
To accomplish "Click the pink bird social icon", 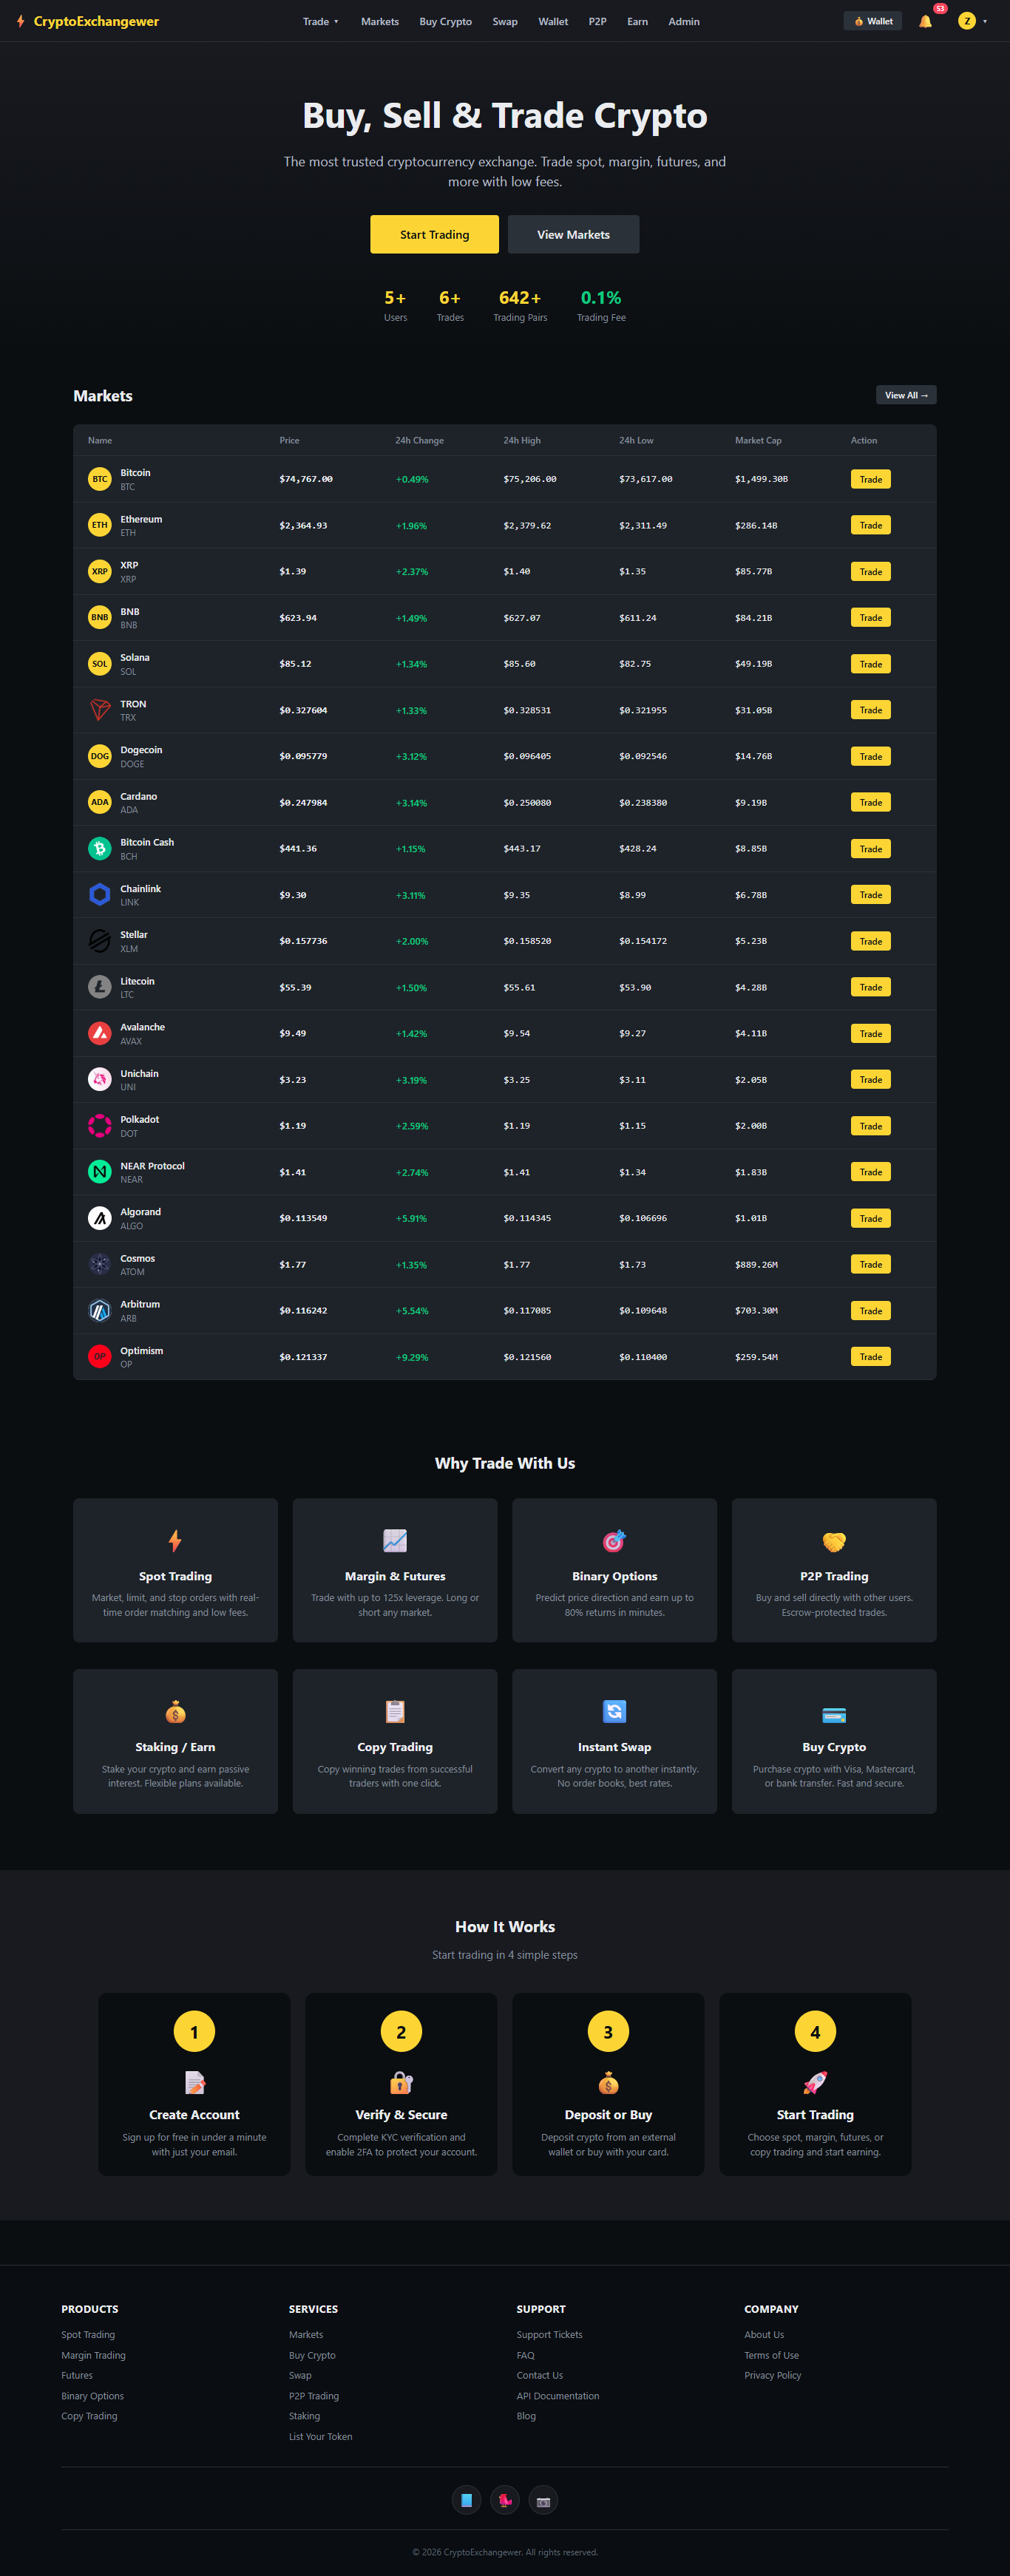I will click(505, 2500).
